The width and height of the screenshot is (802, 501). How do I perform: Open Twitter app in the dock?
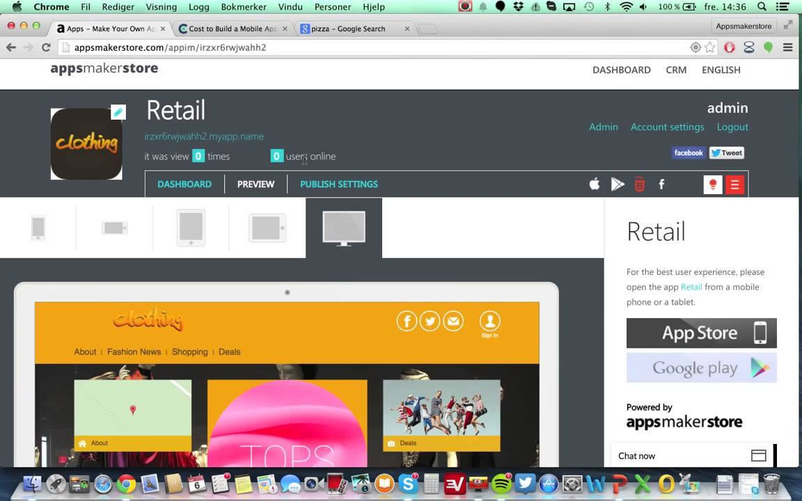tap(525, 483)
